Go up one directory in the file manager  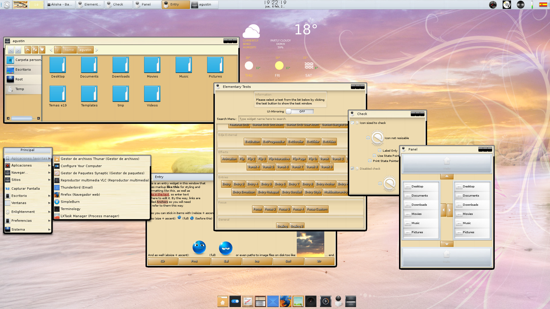(28, 50)
